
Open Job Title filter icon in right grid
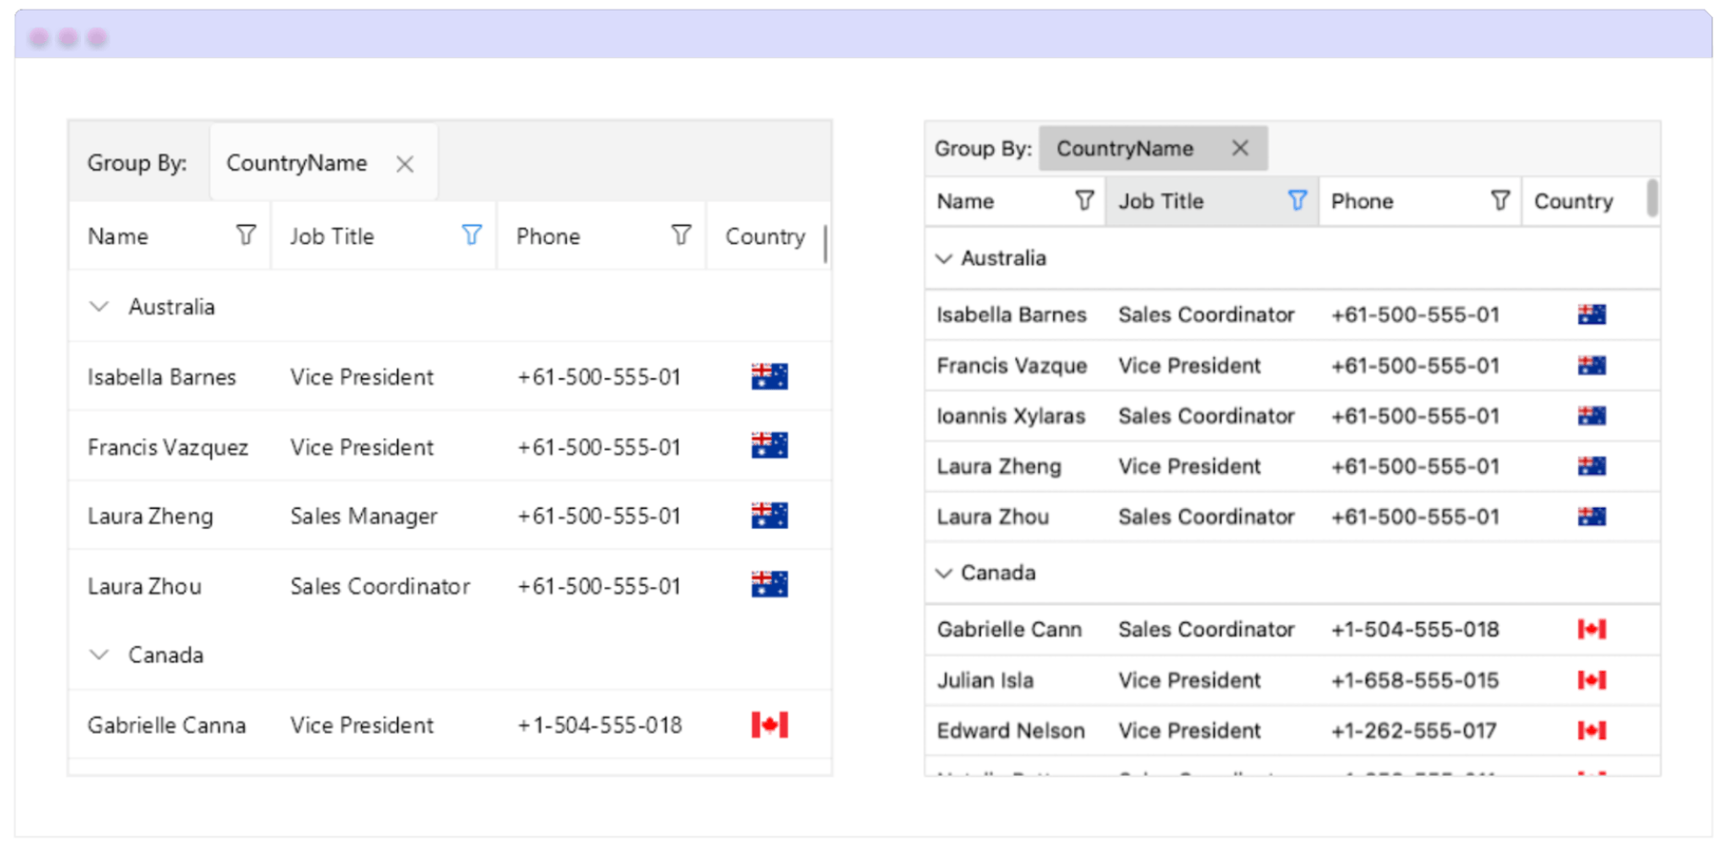[x=1297, y=200]
